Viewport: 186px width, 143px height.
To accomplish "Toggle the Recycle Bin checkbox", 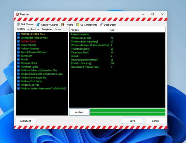I will coord(18,56).
